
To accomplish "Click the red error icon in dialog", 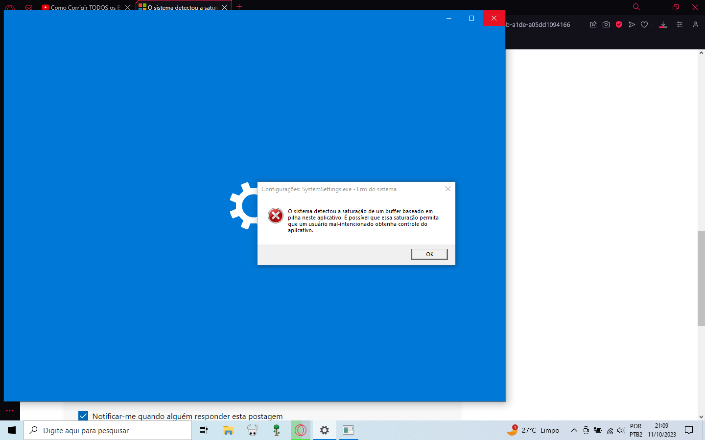I will 276,215.
